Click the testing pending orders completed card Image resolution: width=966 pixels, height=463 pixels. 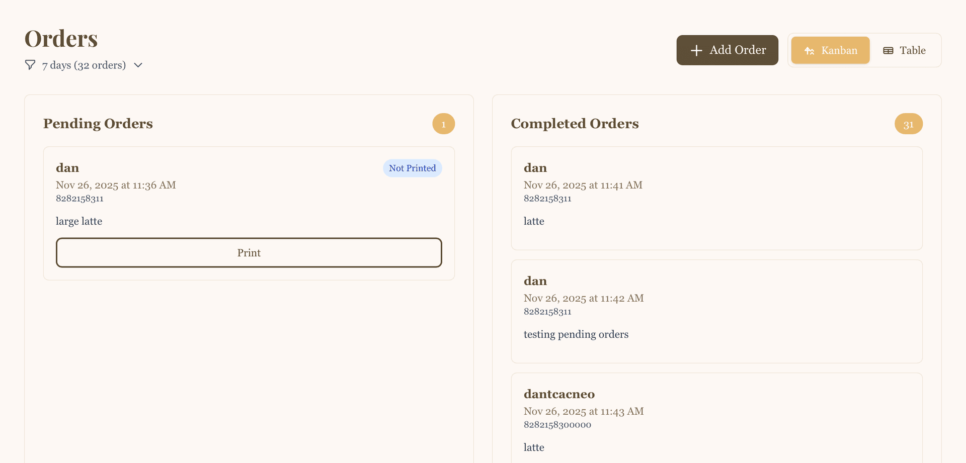point(716,311)
